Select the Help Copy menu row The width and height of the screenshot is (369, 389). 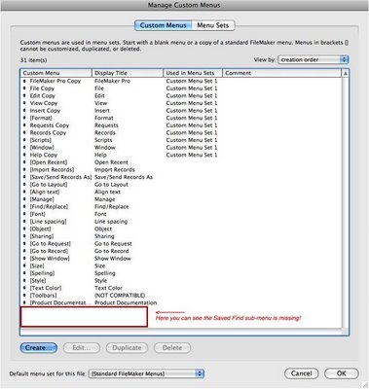coord(181,155)
